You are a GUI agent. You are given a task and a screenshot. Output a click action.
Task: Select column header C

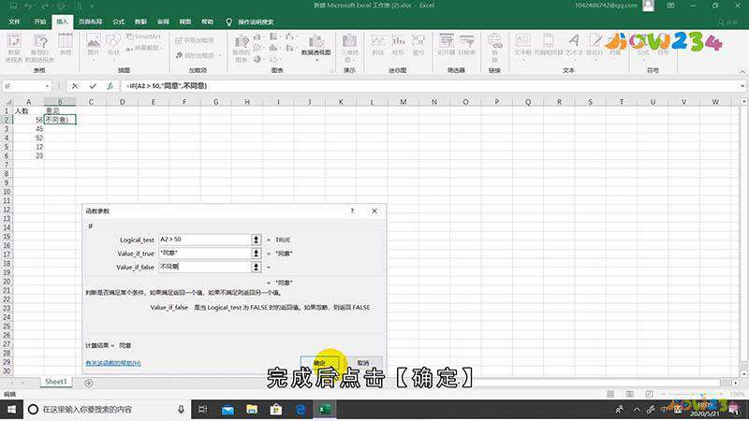(x=91, y=102)
